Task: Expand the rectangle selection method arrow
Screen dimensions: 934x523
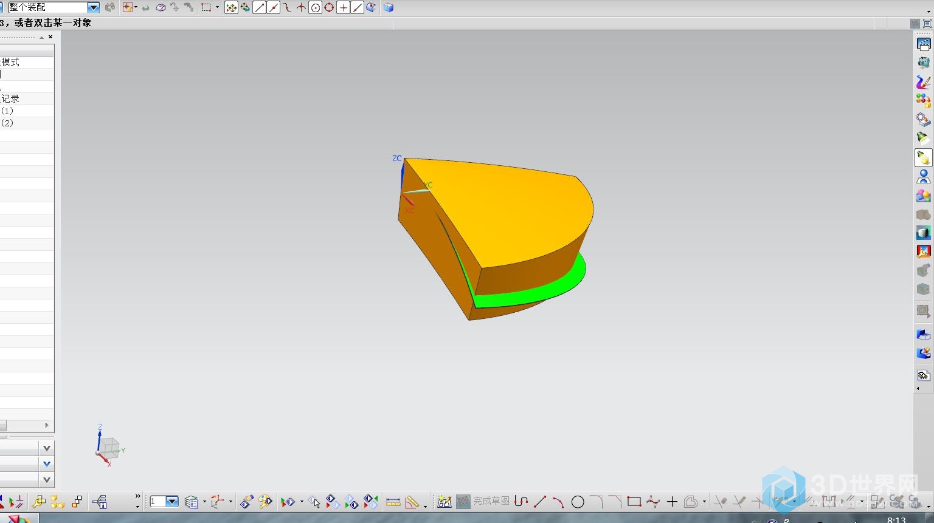Action: pyautogui.click(x=217, y=7)
